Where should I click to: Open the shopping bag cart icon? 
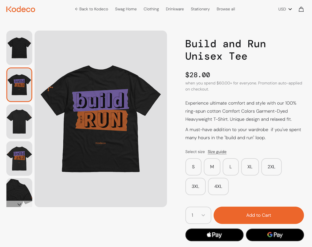(301, 9)
